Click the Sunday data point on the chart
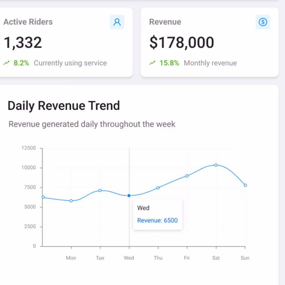The width and height of the screenshot is (285, 285). [245, 185]
